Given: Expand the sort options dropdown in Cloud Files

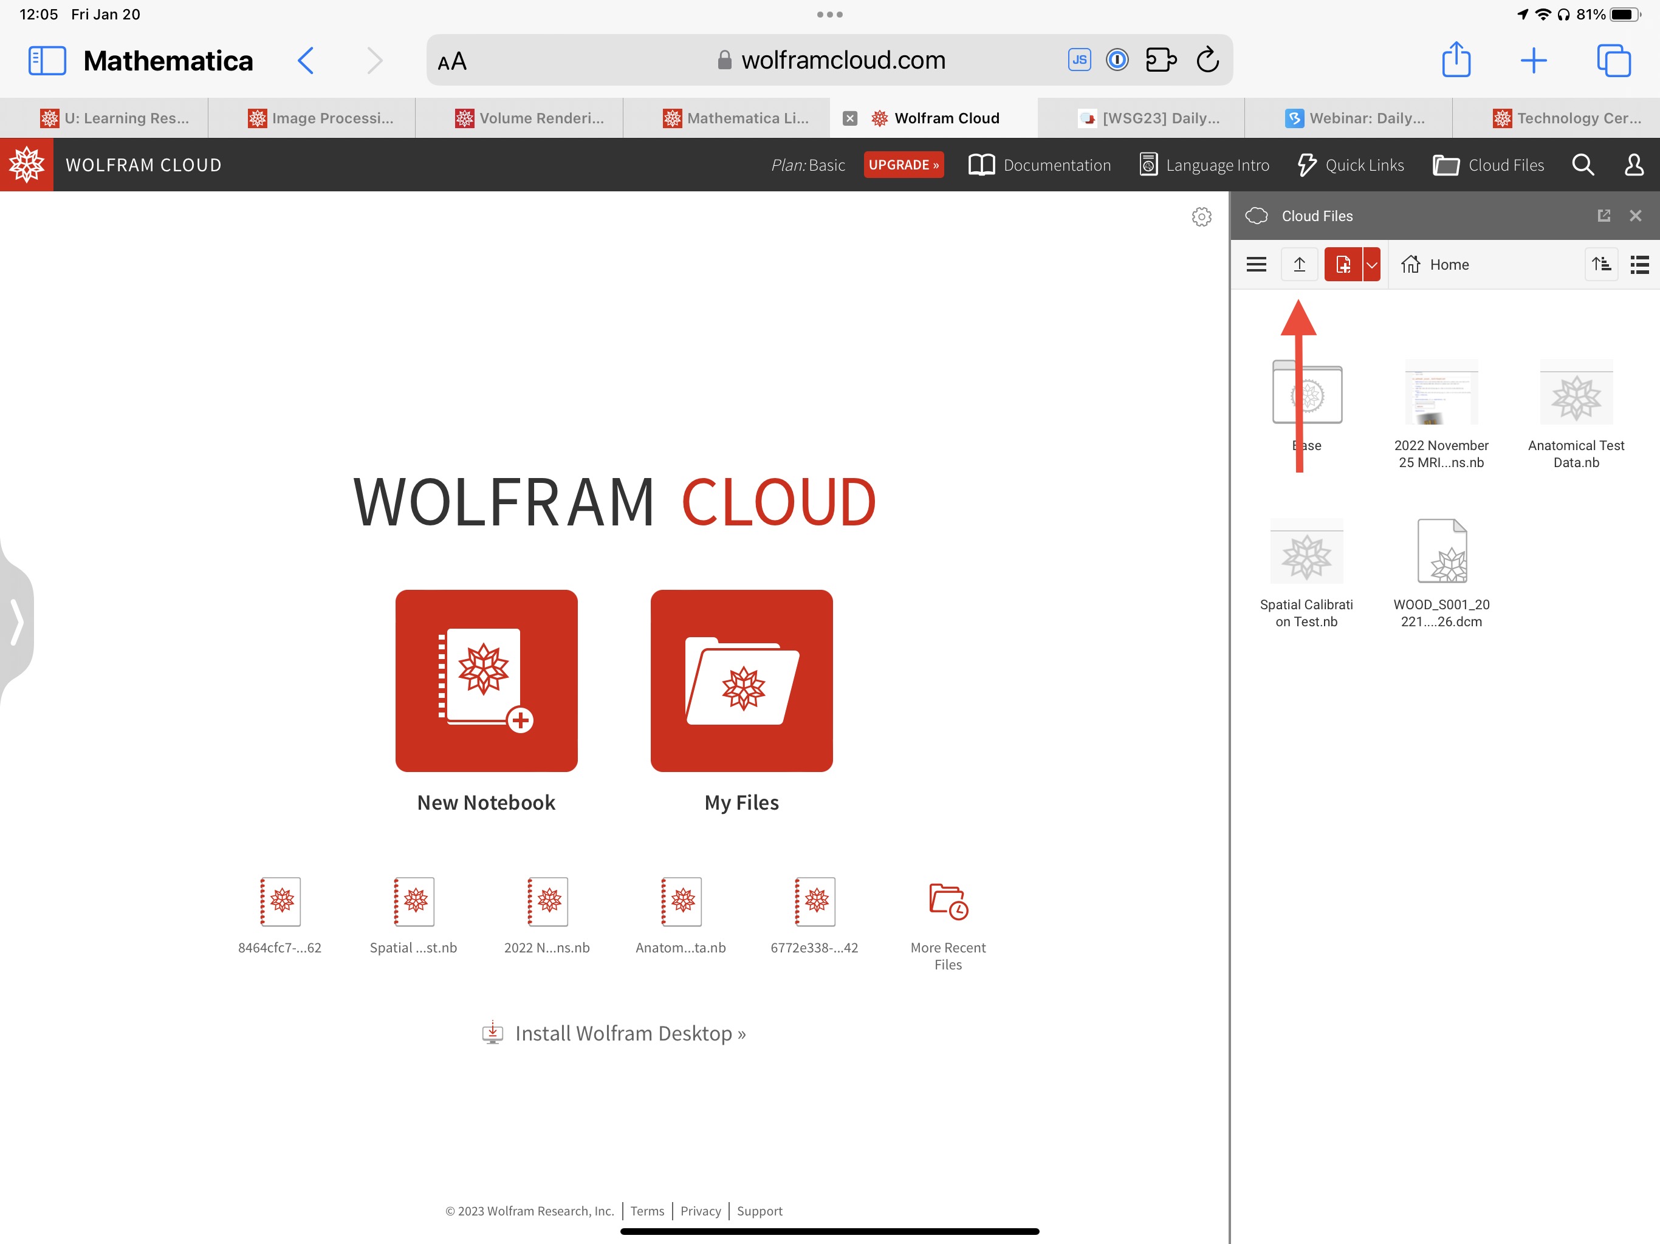Looking at the screenshot, I should point(1599,264).
